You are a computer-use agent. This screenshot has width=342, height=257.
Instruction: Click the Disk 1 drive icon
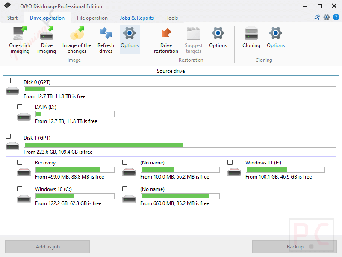pyautogui.click(x=12, y=146)
